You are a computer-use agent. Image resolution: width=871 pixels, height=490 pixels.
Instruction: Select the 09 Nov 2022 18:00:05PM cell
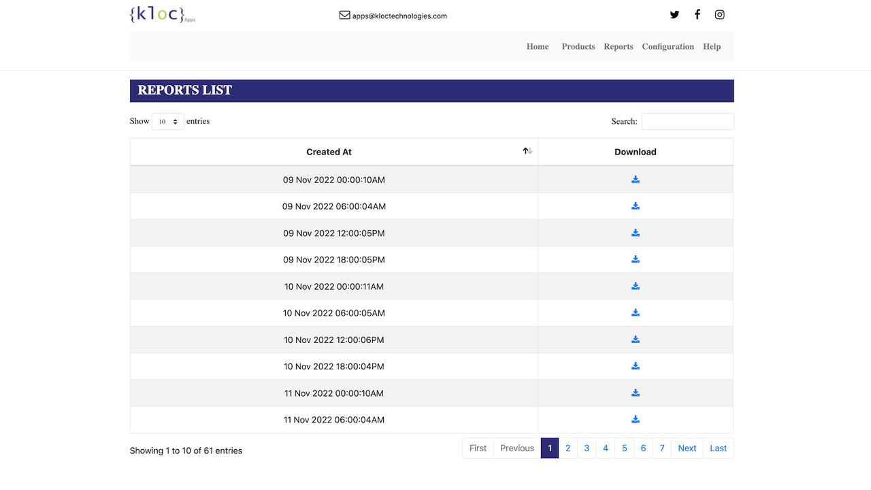pos(334,259)
